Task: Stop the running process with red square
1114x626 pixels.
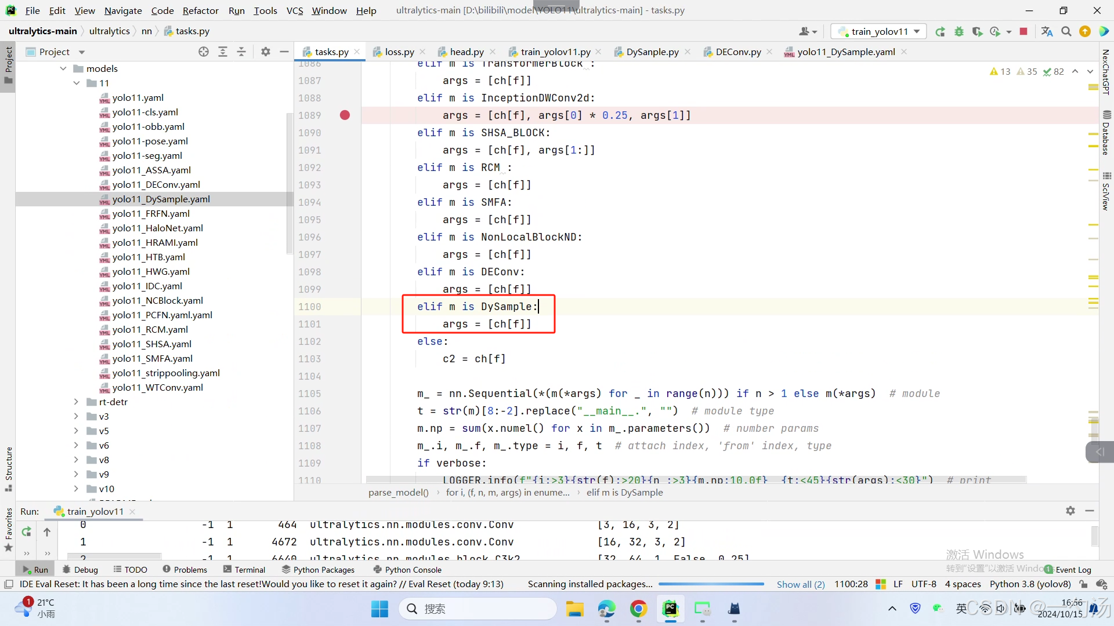Action: click(1023, 31)
